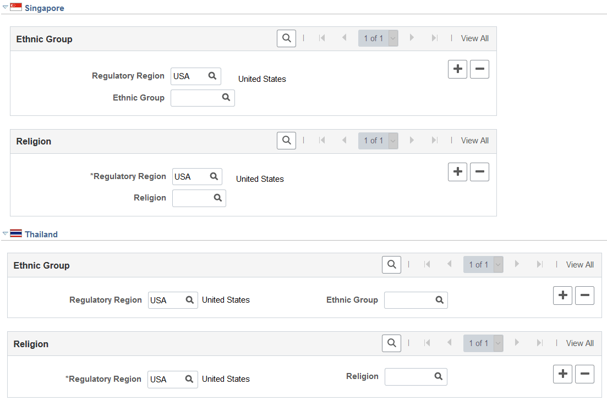Jump to last row in Thailand Ethnic Group
The height and width of the screenshot is (401, 607).
pyautogui.click(x=540, y=264)
